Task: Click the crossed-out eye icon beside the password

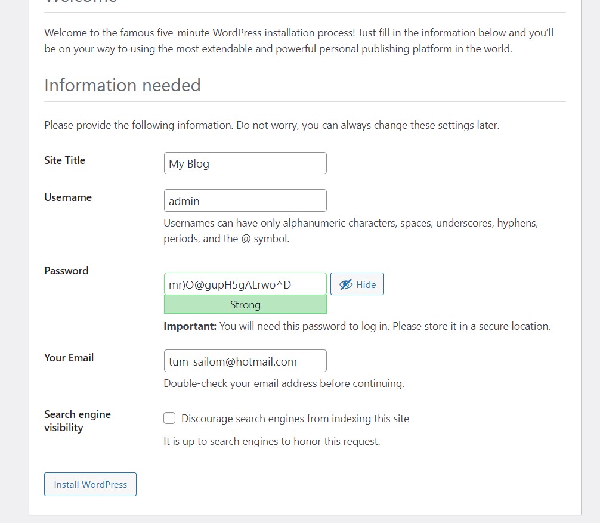Action: coord(346,284)
